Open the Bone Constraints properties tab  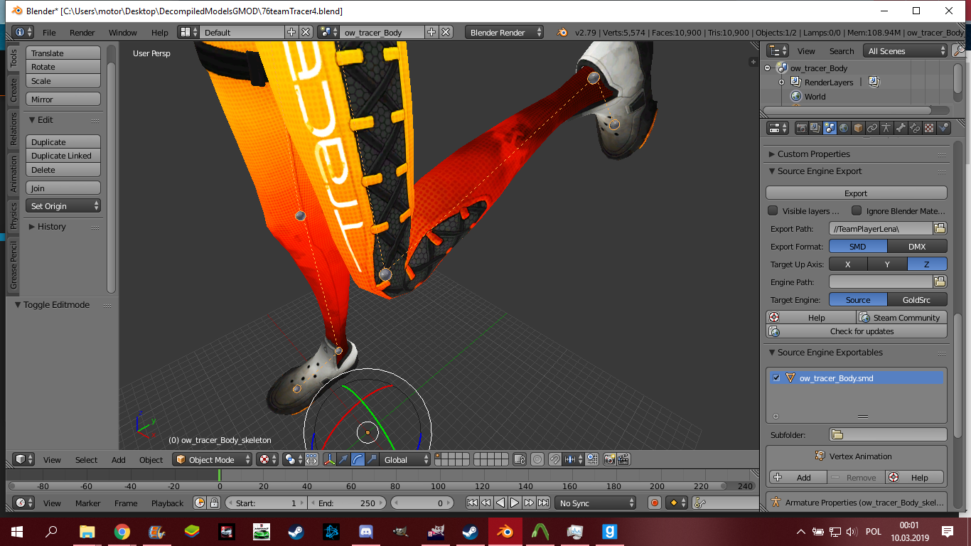(x=915, y=128)
